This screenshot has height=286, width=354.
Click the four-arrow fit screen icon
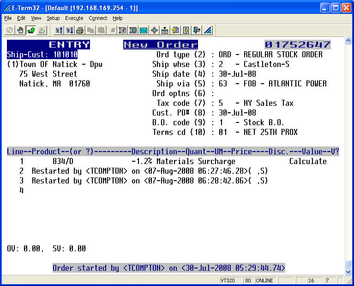tap(154, 30)
